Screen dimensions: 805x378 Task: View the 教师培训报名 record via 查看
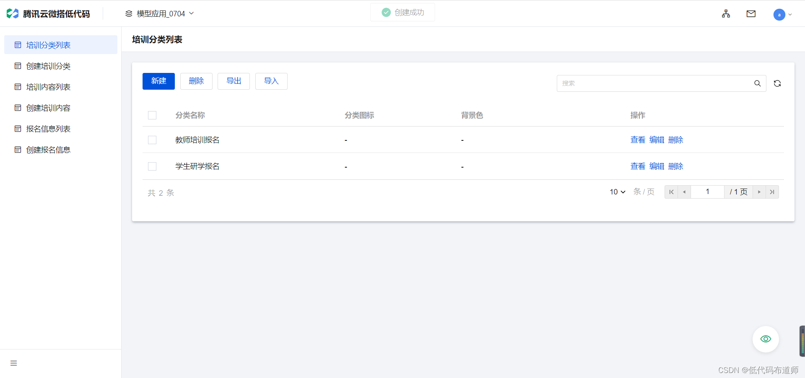[x=638, y=140]
